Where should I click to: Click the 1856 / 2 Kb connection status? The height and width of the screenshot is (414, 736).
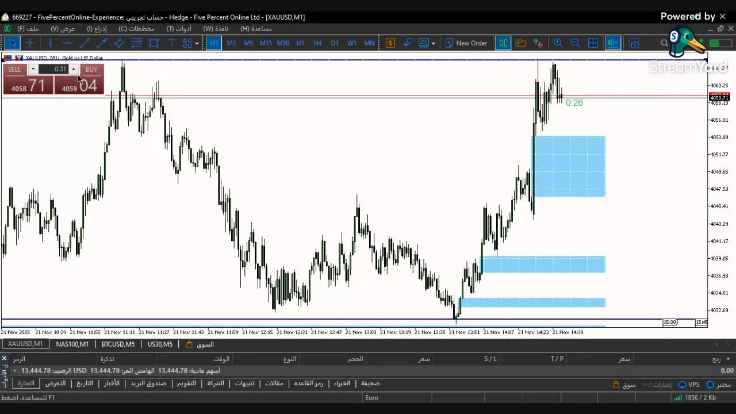pos(695,397)
